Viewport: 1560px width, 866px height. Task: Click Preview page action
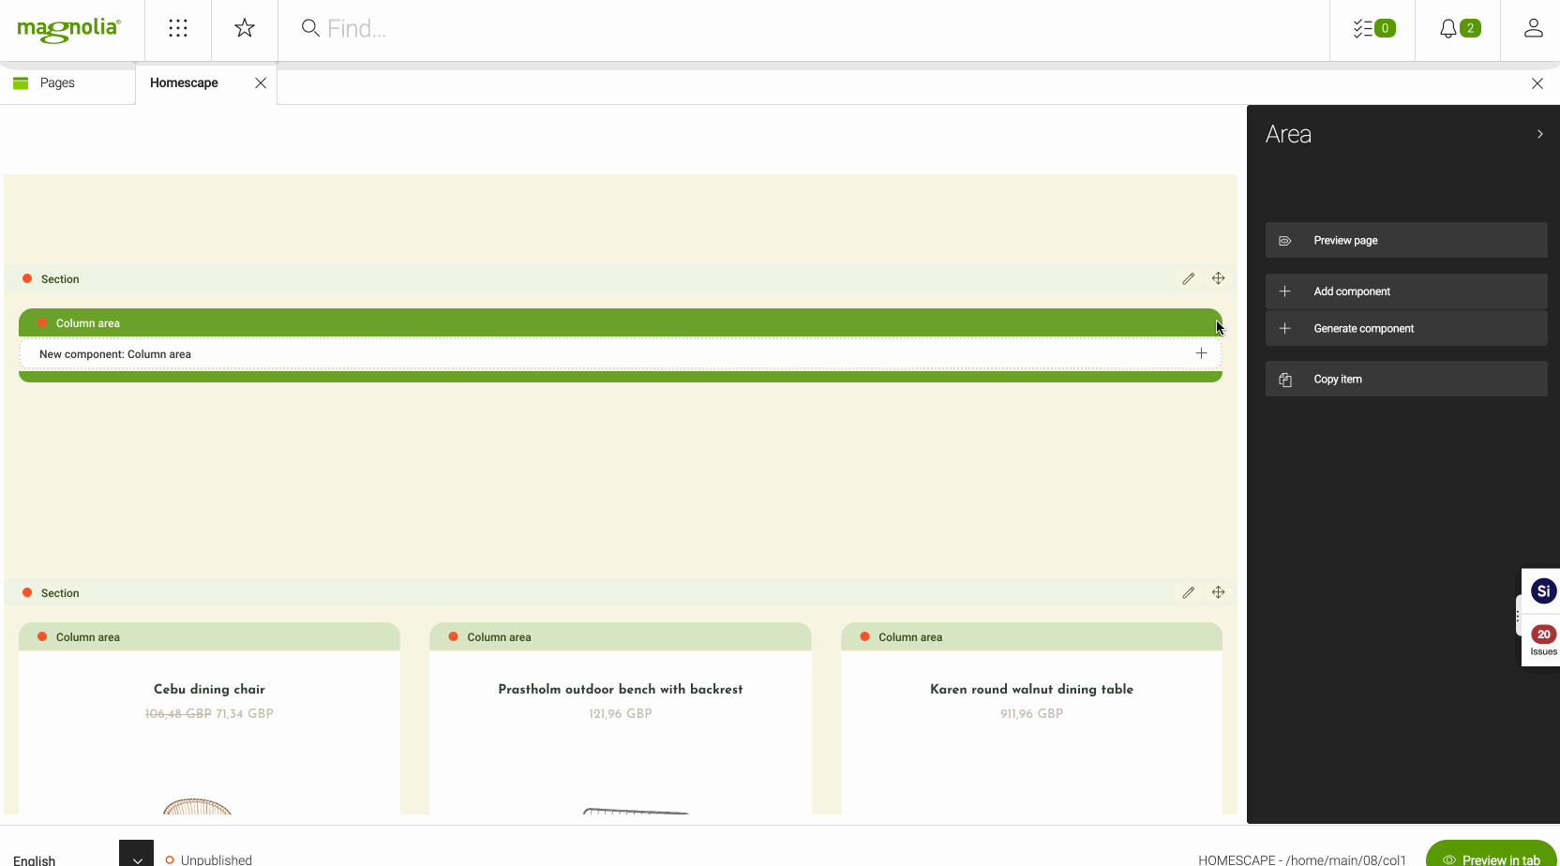coord(1405,240)
